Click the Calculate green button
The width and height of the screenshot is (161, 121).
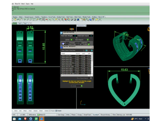[x=82, y=86]
